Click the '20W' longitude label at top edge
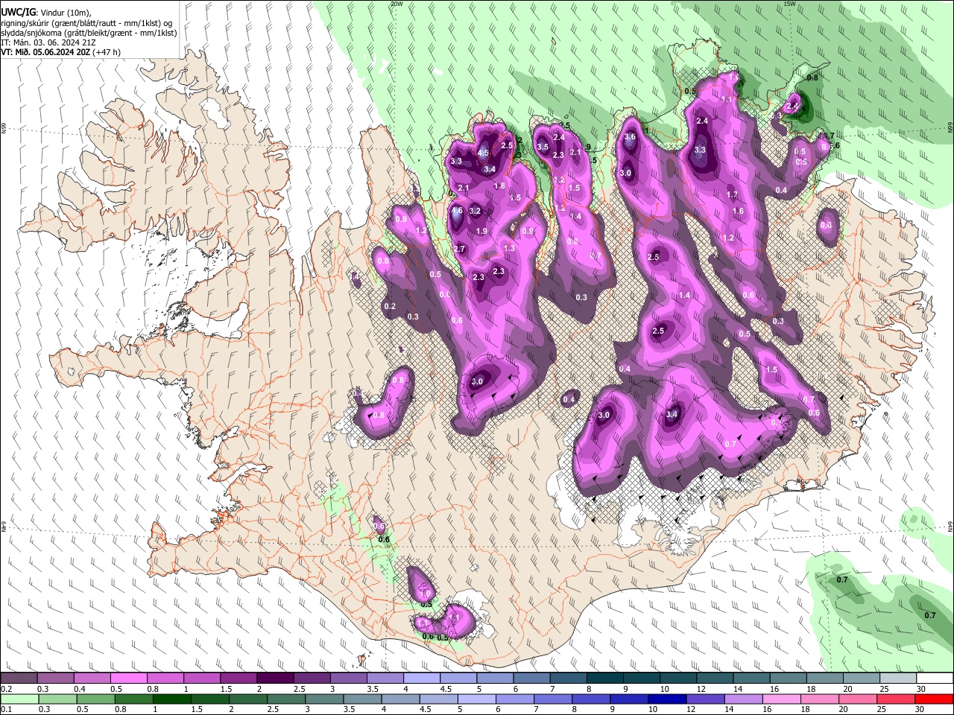The height and width of the screenshot is (715, 954). 396,4
